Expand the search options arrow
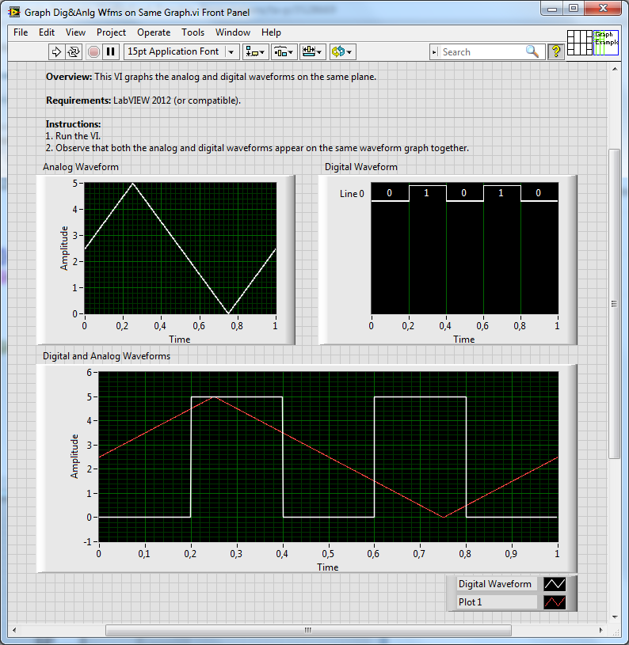Image resolution: width=629 pixels, height=645 pixels. (434, 52)
